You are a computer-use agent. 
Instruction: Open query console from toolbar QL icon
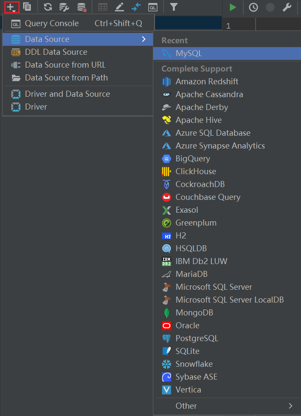[152, 7]
